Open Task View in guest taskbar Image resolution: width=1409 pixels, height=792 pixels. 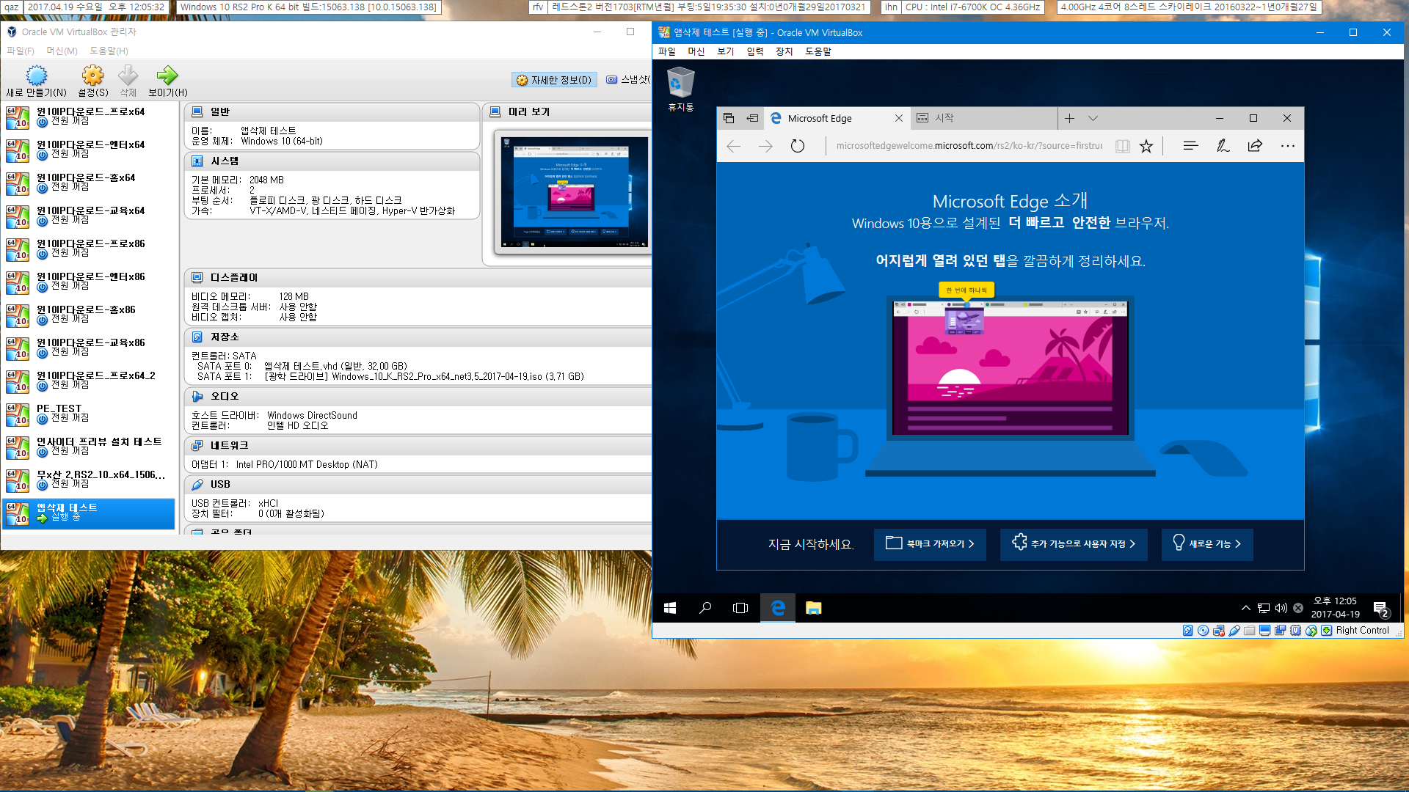tap(740, 608)
